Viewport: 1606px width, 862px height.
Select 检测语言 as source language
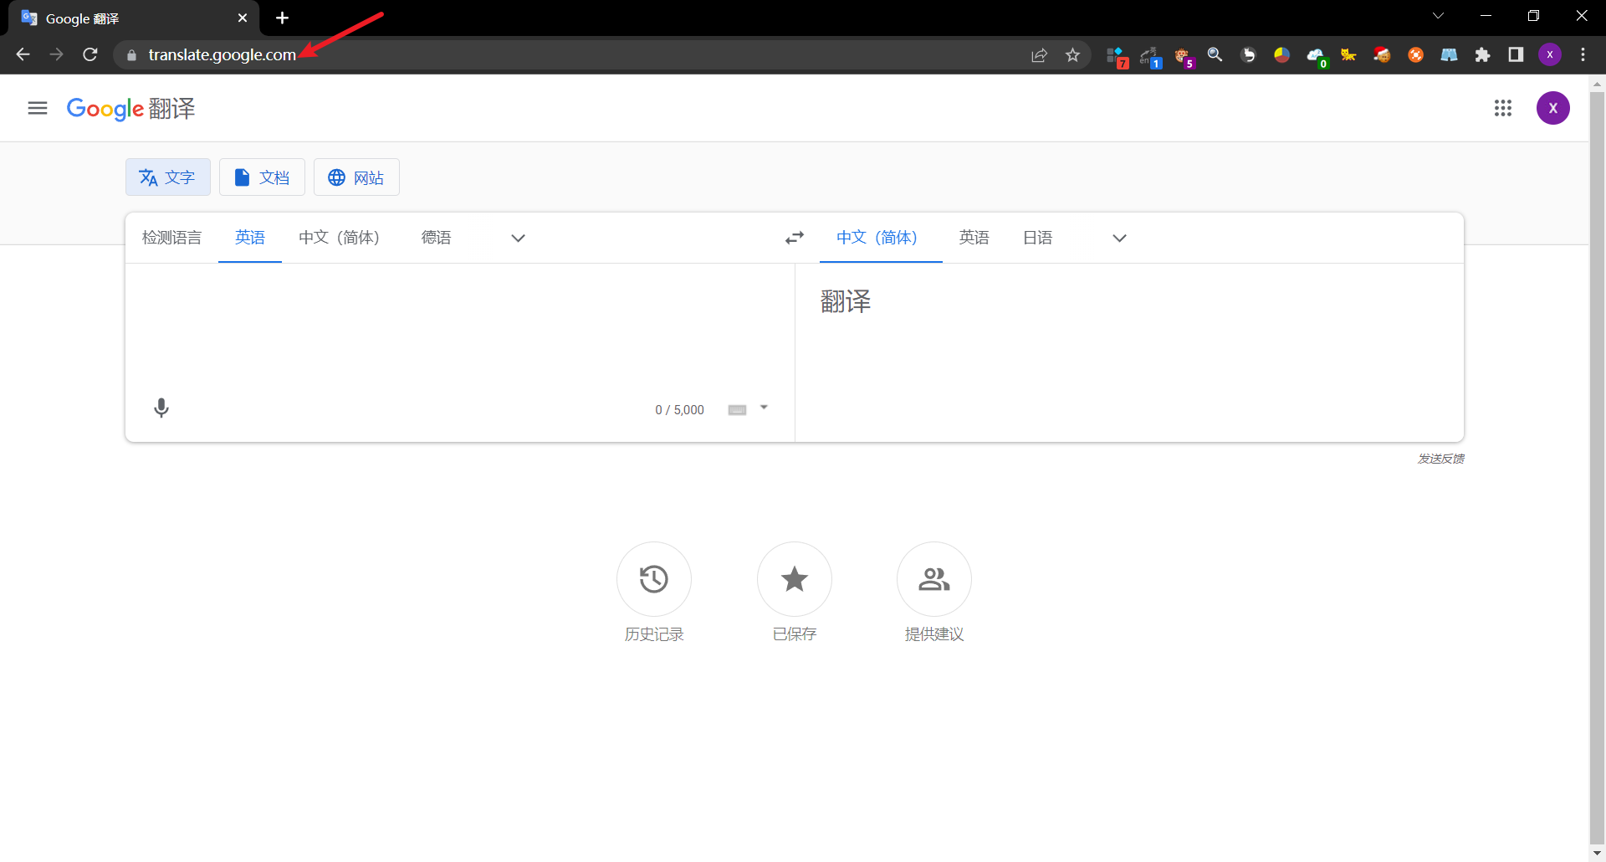pos(171,238)
